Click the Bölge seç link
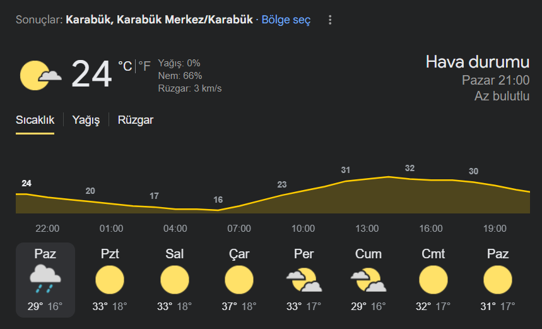 286,20
